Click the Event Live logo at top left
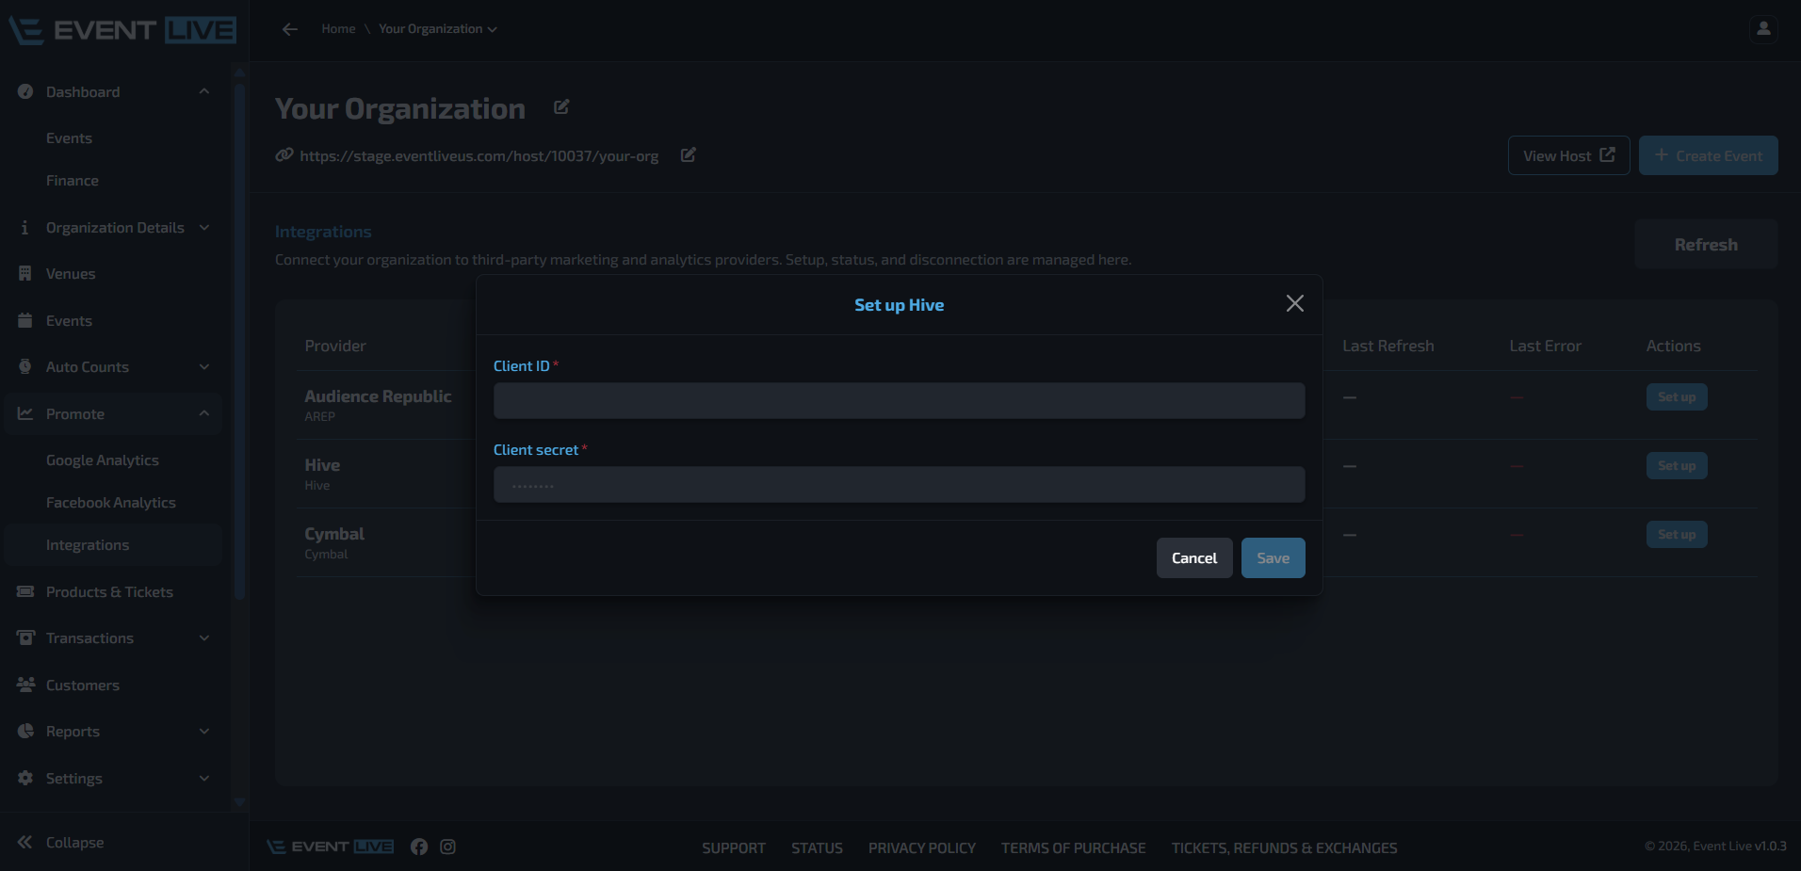This screenshot has width=1801, height=871. tap(122, 30)
